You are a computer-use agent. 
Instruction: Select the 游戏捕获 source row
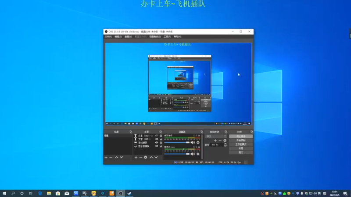[x=148, y=143]
